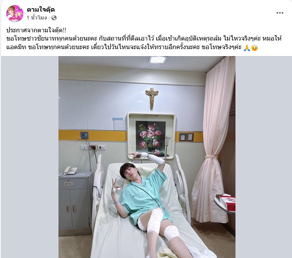Open the three-dot post options menu
The height and width of the screenshot is (258, 292).
280,13
